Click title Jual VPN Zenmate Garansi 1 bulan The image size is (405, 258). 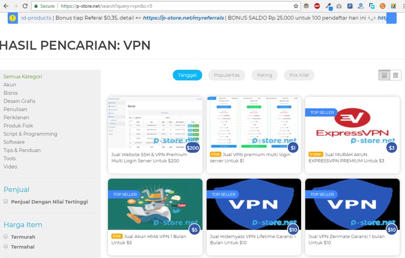346,239
